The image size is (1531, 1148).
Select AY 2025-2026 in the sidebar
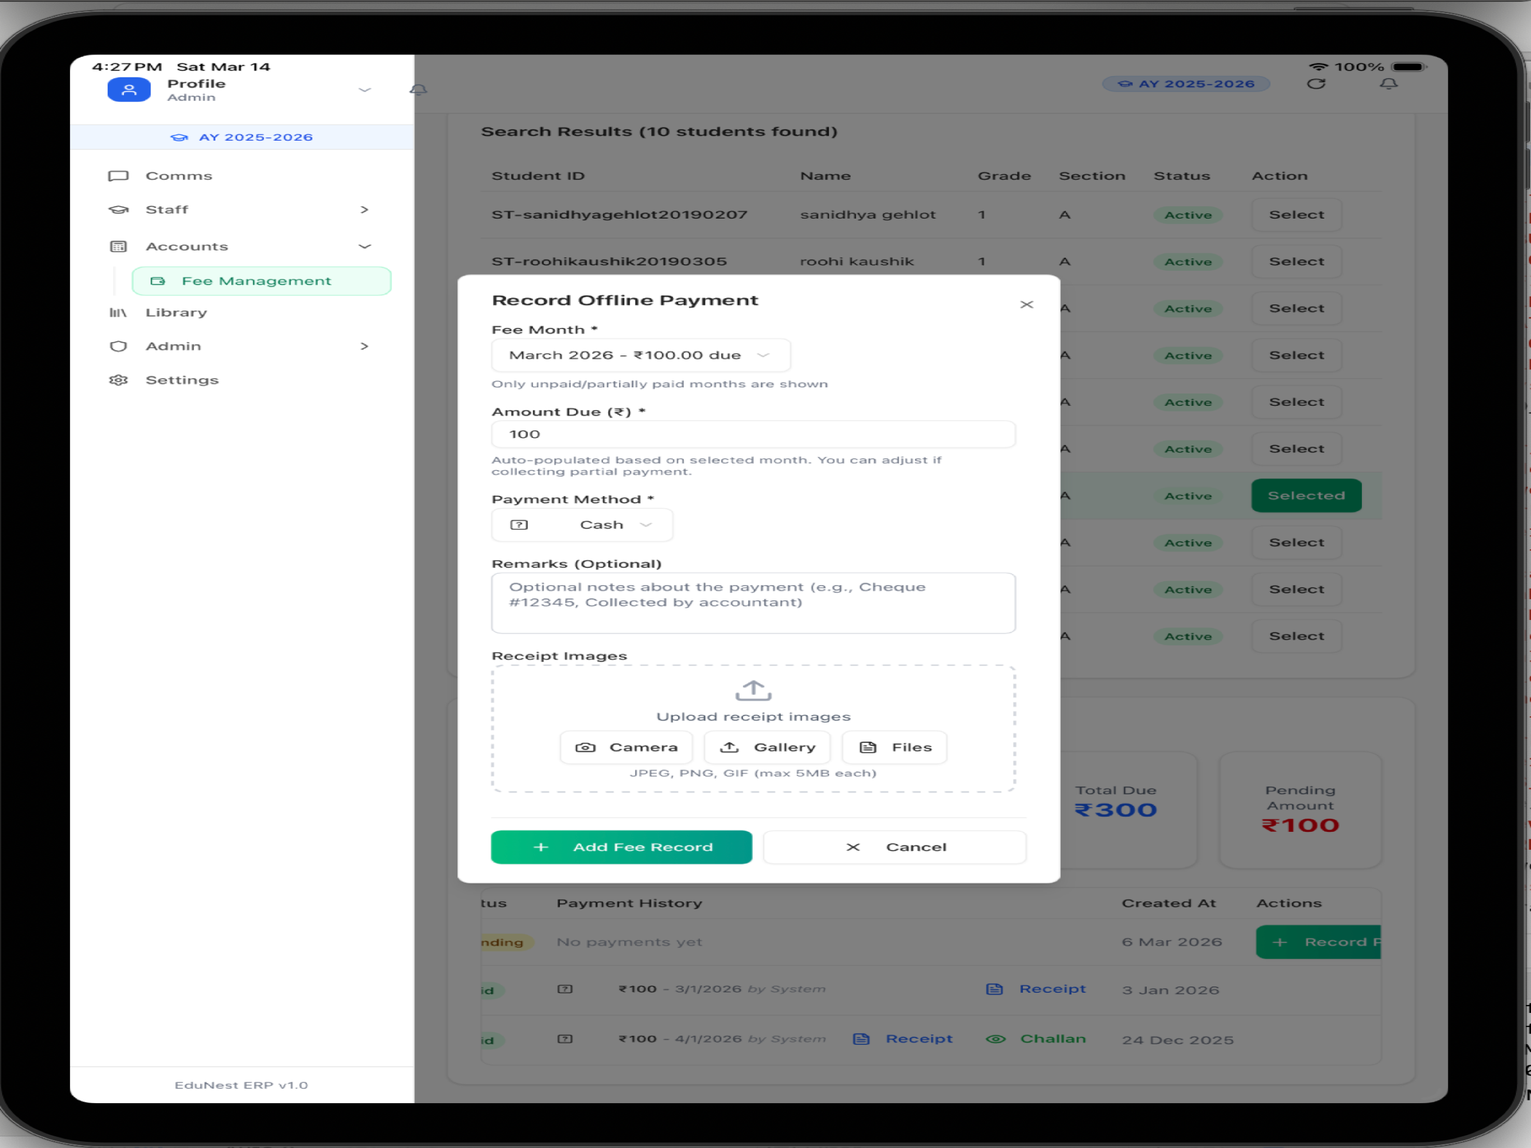[x=242, y=137]
